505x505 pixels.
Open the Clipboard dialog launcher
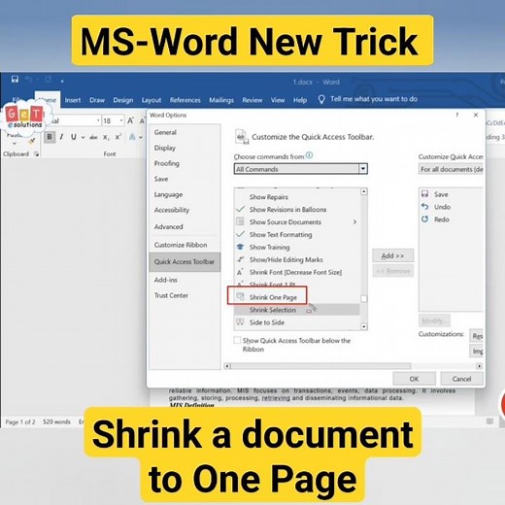(36, 154)
